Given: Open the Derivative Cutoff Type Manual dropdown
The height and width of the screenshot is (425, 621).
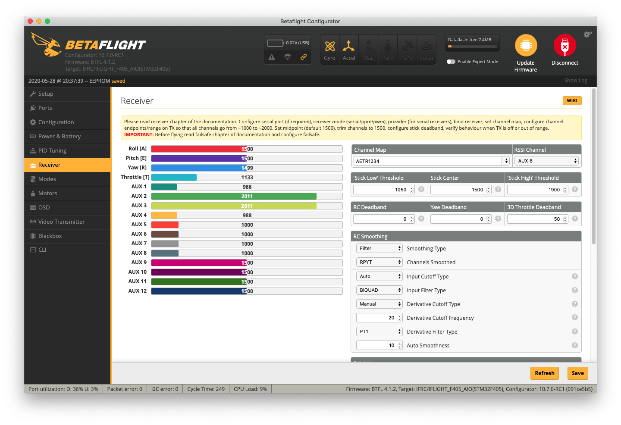Looking at the screenshot, I should point(379,304).
